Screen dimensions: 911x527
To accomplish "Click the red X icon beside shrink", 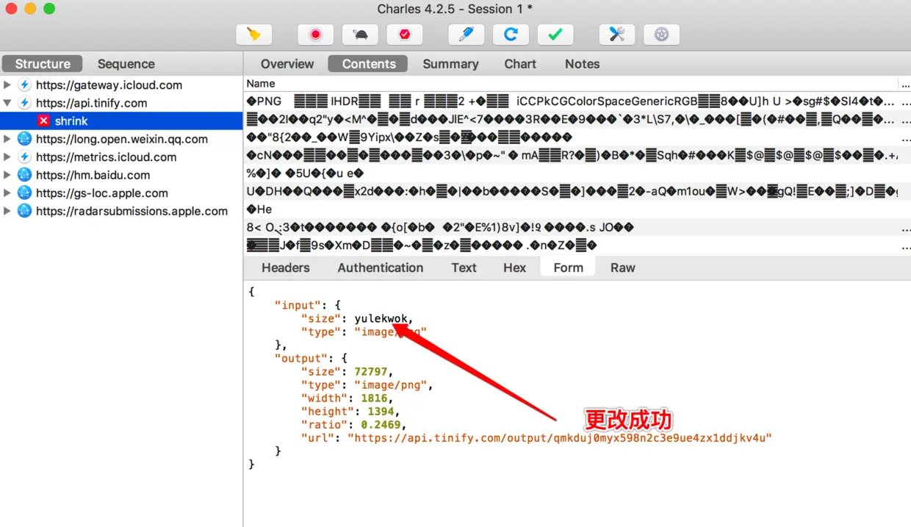I will coord(44,121).
